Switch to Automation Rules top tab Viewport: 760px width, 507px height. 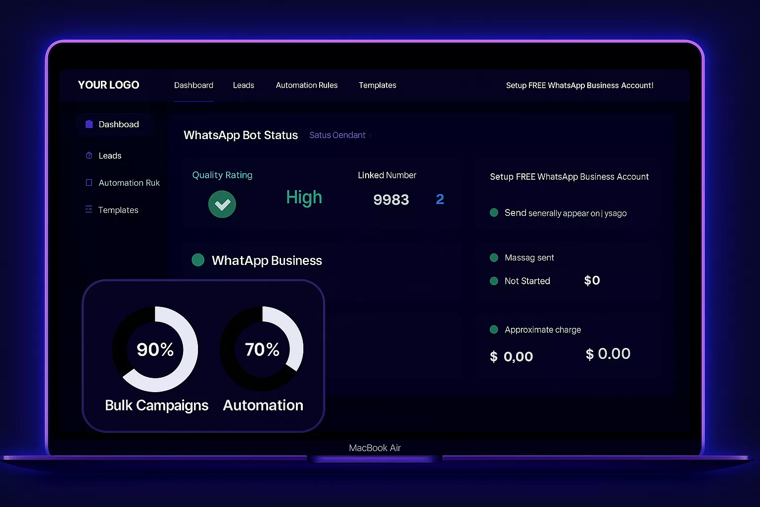(x=307, y=85)
